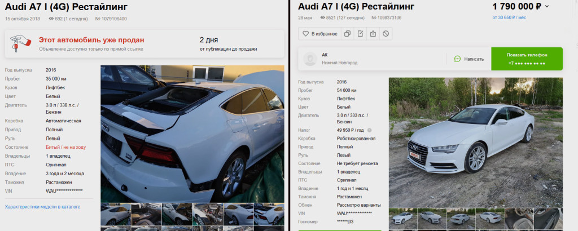This screenshot has height=231, width=578.
Task: Click the masked VIN value in right listing
Action: click(x=354, y=214)
